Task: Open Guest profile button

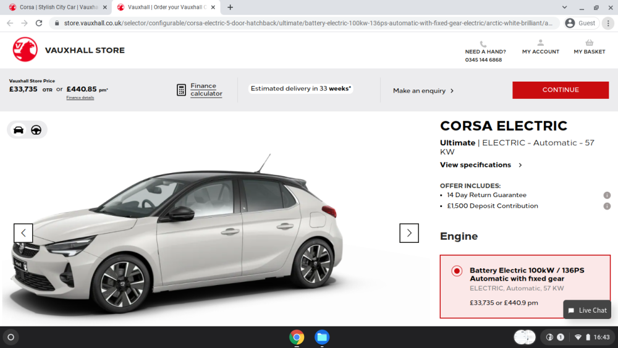Action: point(581,23)
